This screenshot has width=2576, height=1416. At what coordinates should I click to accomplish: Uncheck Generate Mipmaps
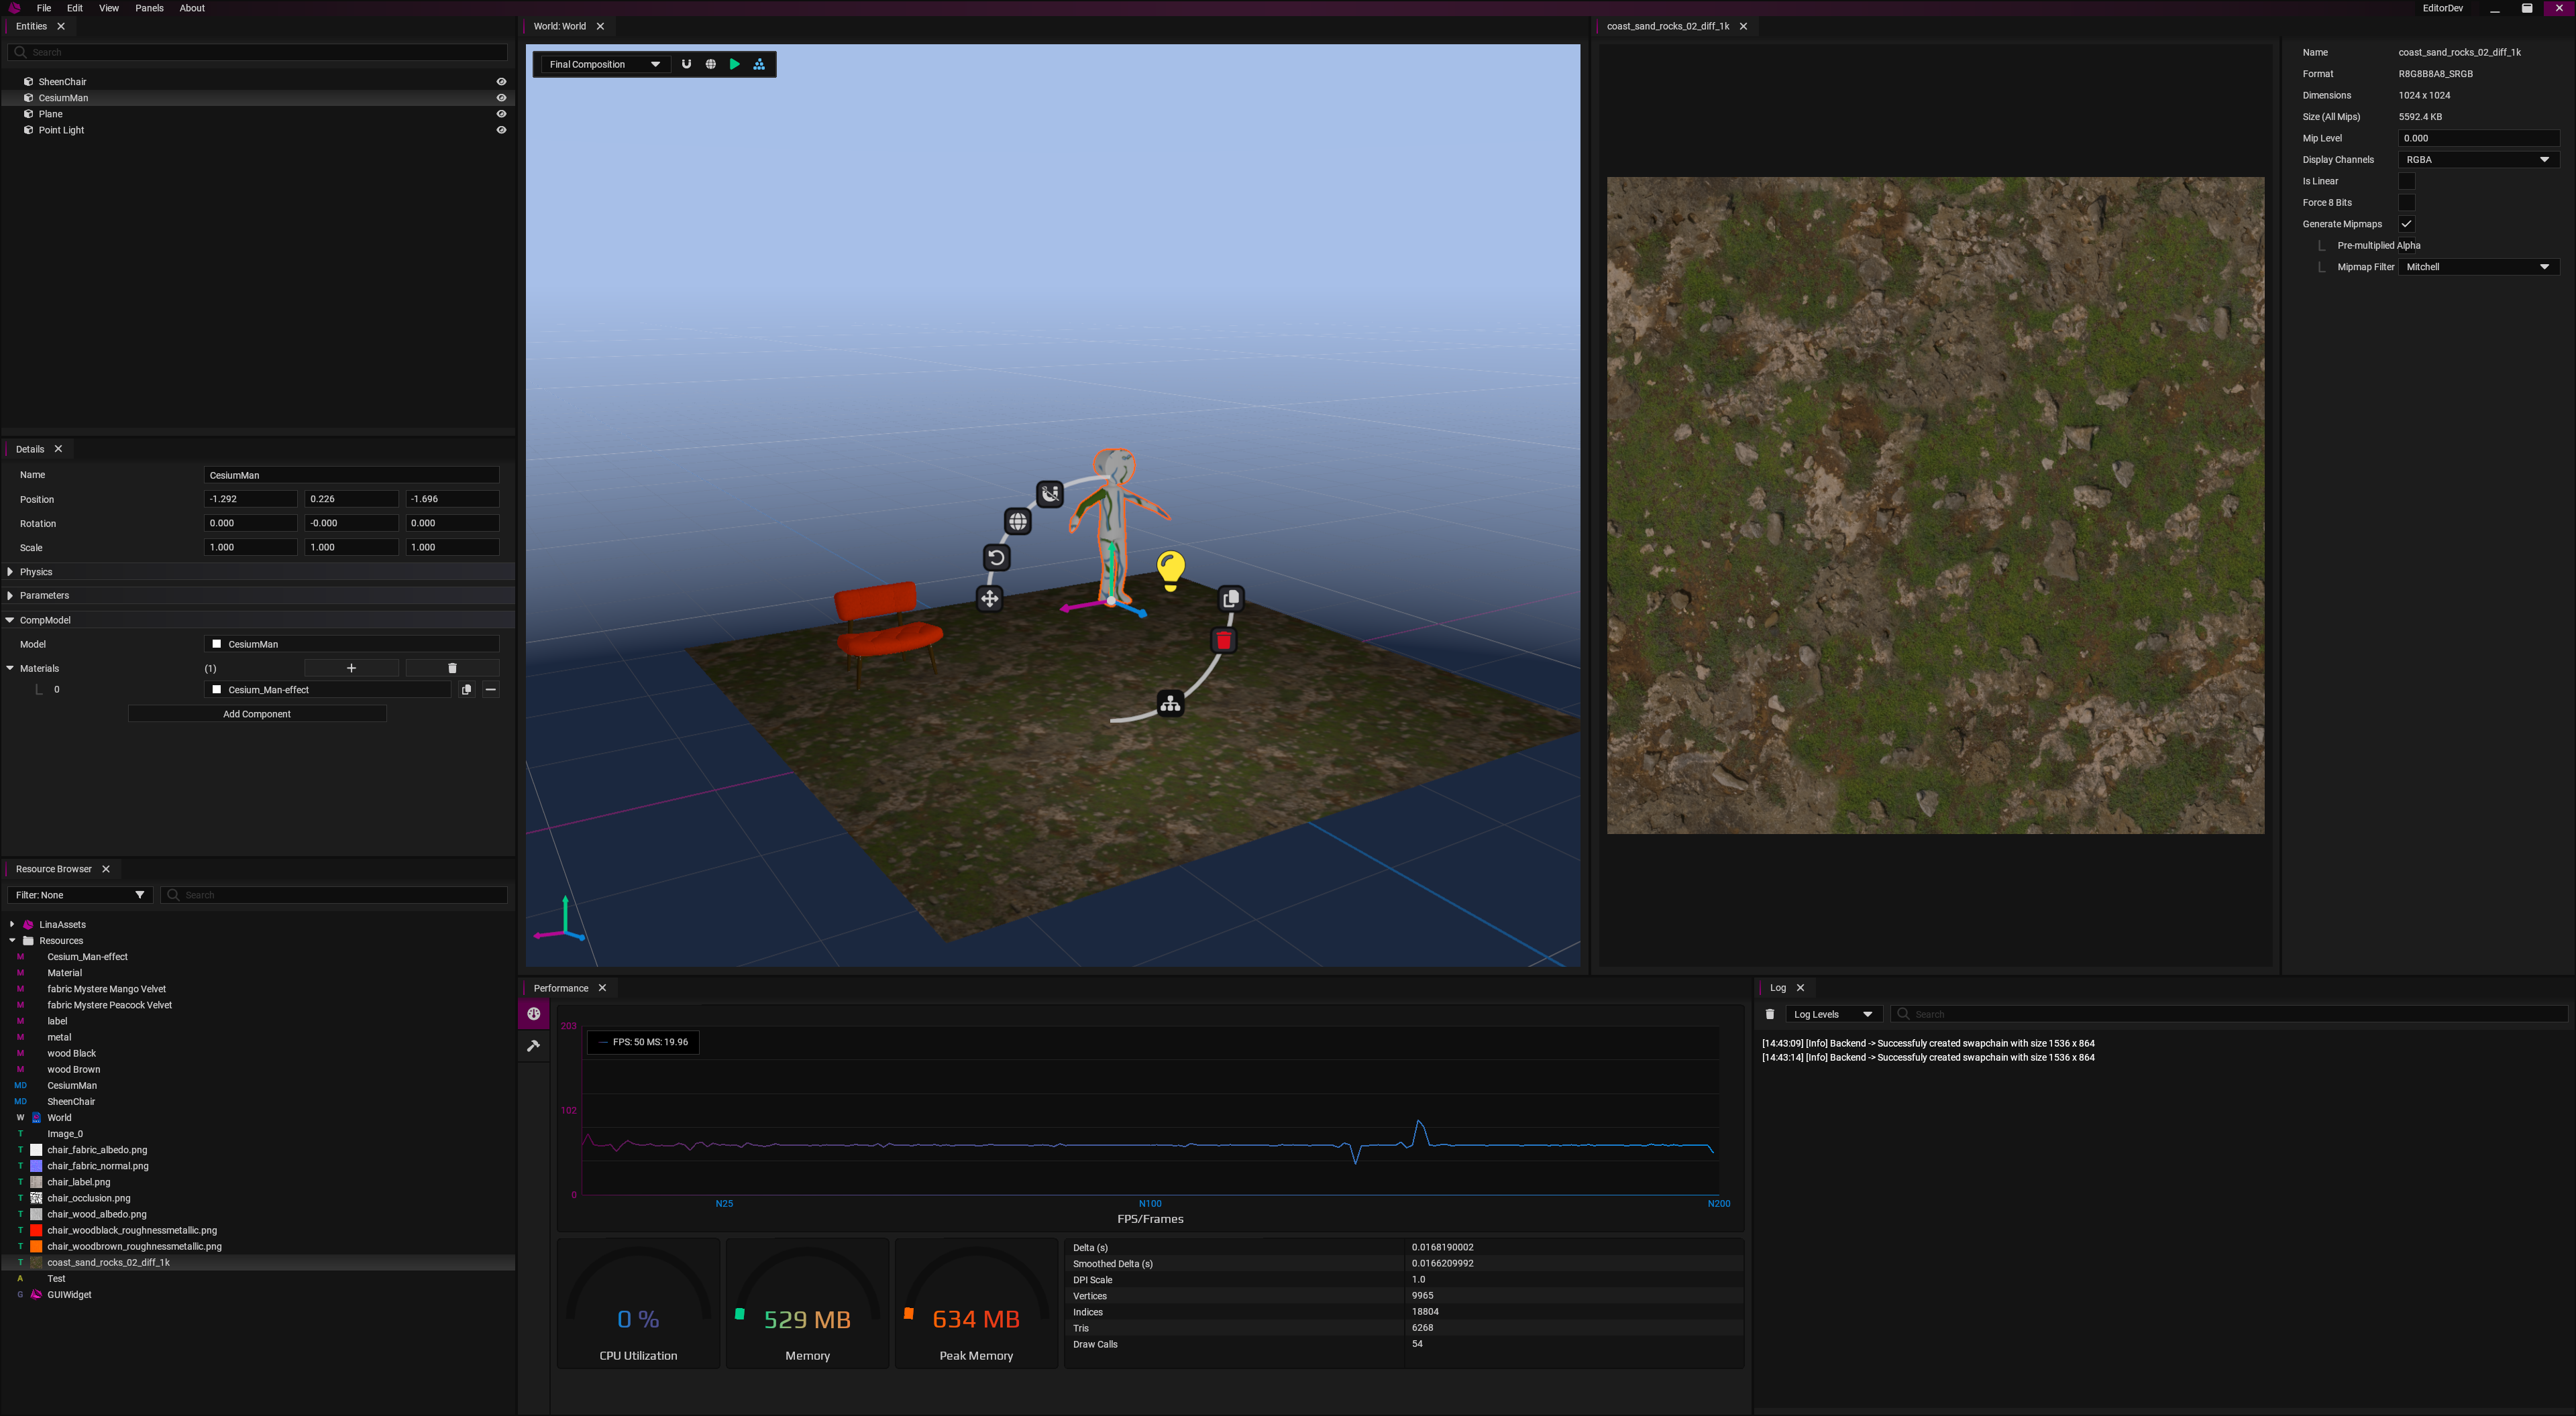coord(2407,224)
